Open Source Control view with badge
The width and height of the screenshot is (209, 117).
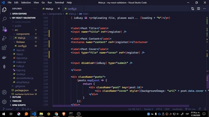[x=4, y=29]
